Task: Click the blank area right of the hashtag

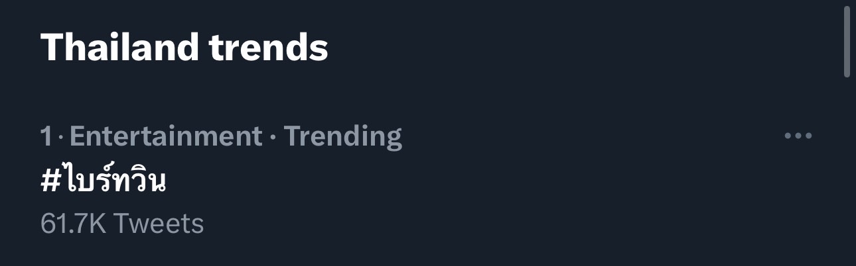Action: tap(464, 181)
